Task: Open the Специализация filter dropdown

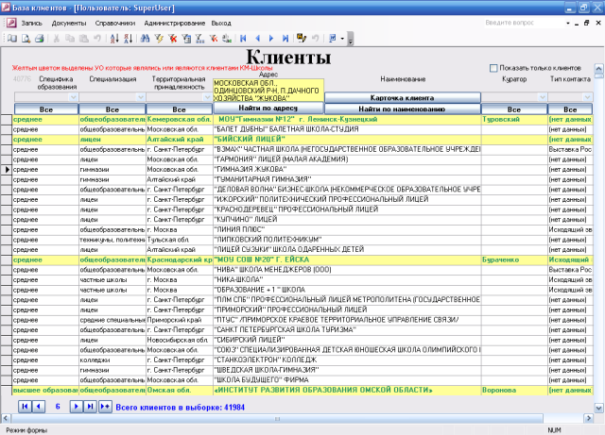Action: tap(141, 97)
